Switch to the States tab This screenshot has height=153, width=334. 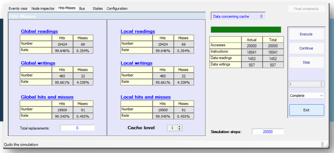98,9
